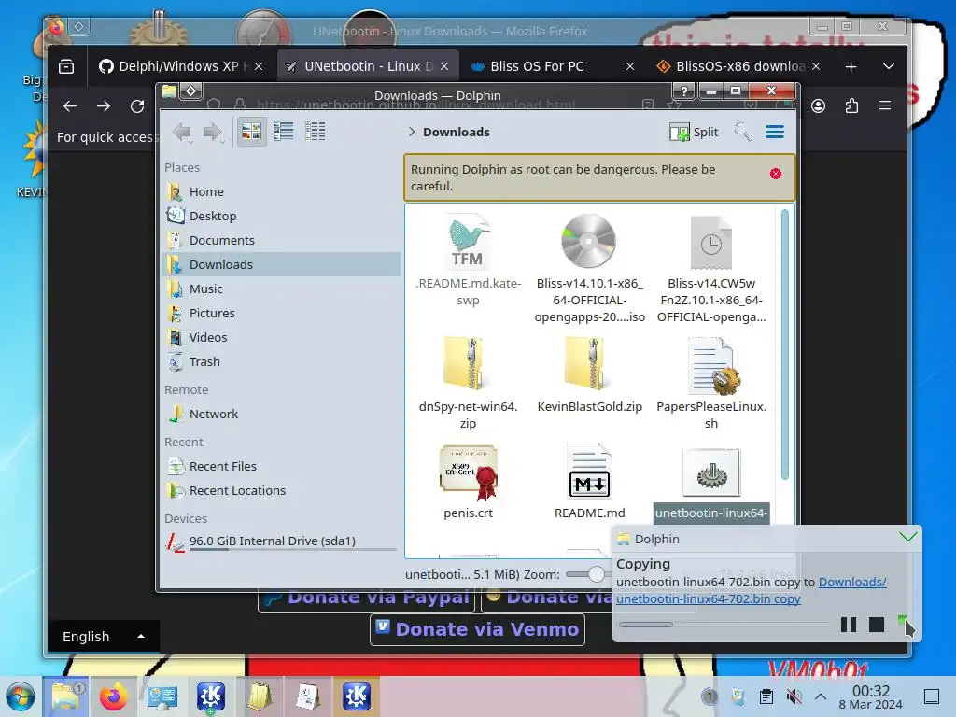This screenshot has width=956, height=717.
Task: Open Music in Places panel
Action: [281, 289]
